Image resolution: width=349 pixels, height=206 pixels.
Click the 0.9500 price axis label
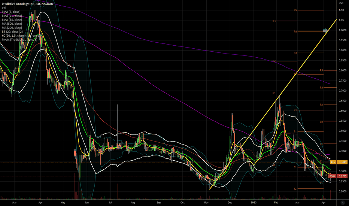coord(343,40)
